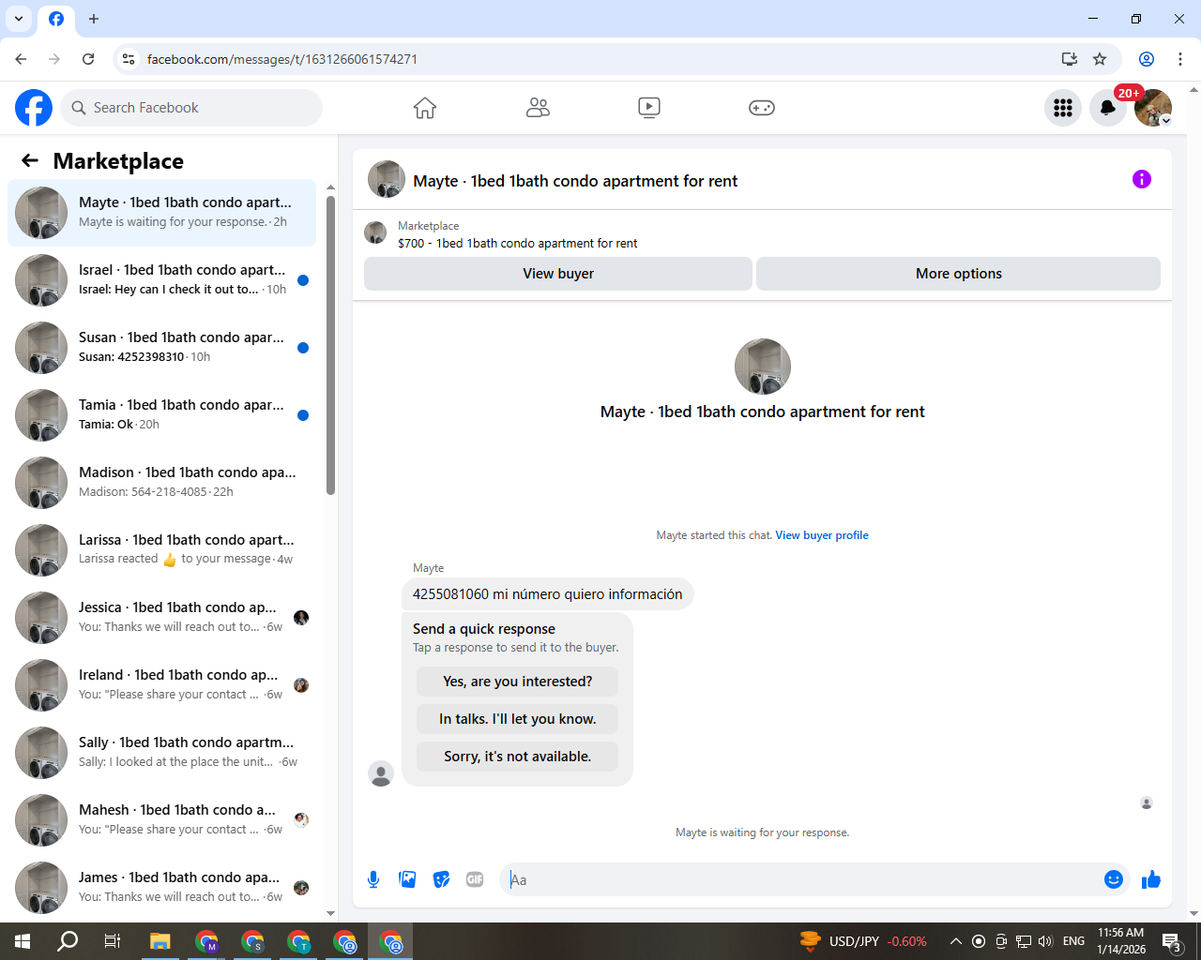Open View buyer profile link
The image size is (1201, 960).
coord(822,535)
